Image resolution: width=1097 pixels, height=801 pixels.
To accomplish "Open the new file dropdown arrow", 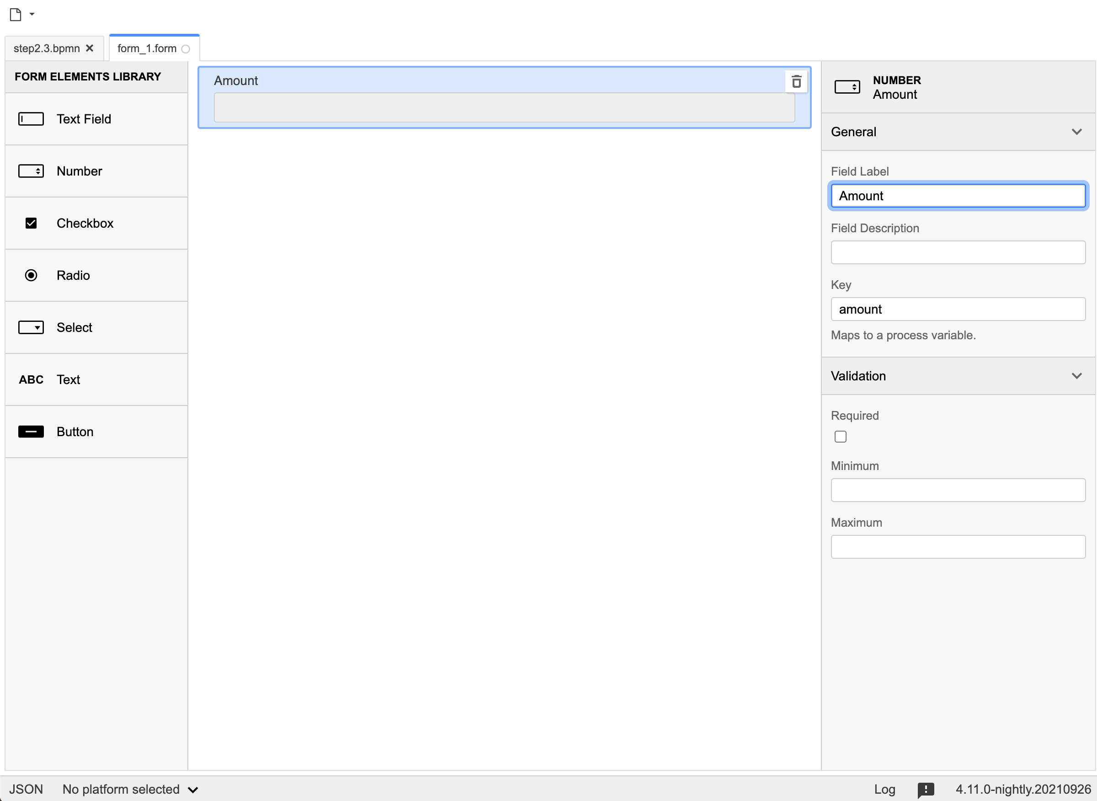I will [32, 14].
